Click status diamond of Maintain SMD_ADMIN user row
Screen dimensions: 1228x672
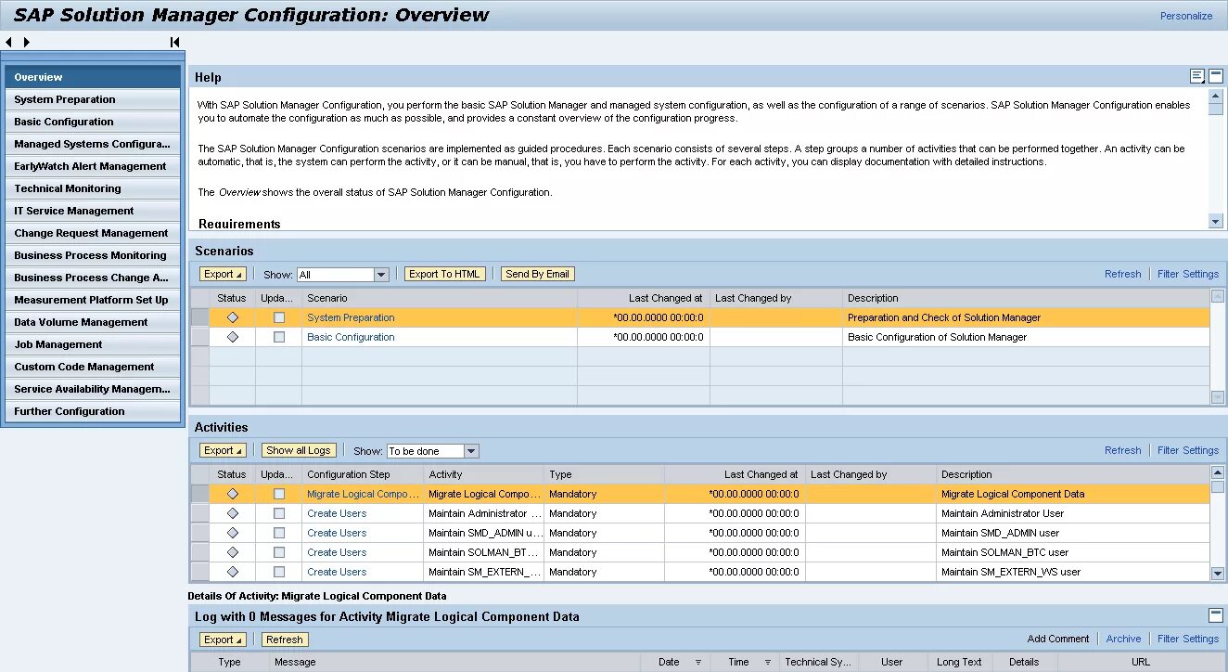click(x=233, y=533)
